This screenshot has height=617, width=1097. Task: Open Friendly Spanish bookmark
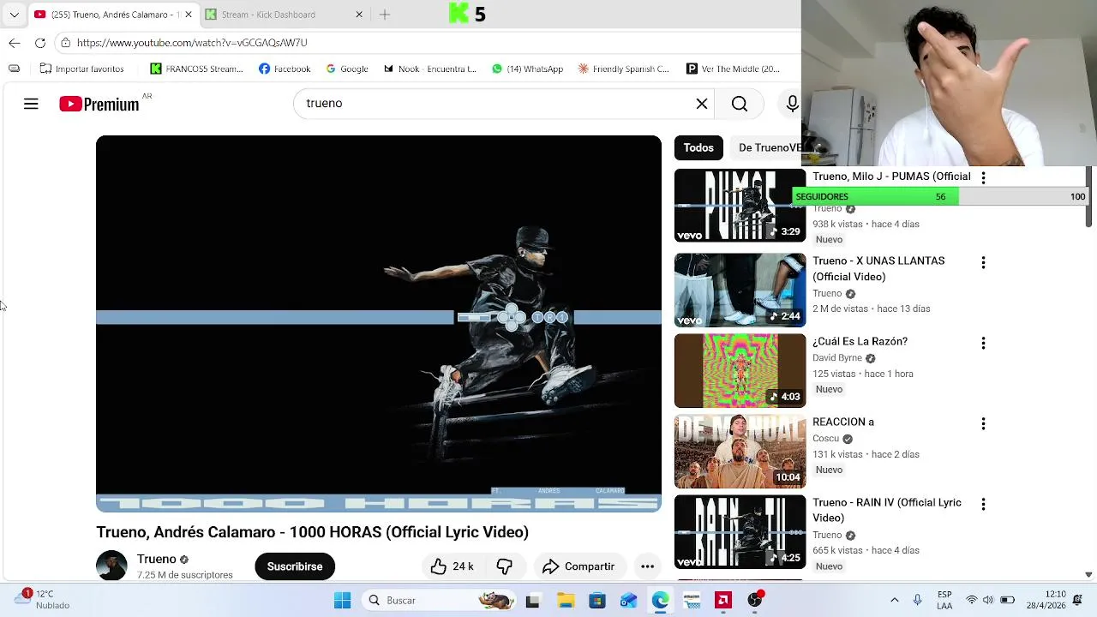[x=624, y=69]
